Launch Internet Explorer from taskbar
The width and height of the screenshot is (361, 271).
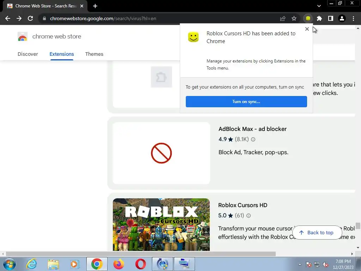click(31, 264)
